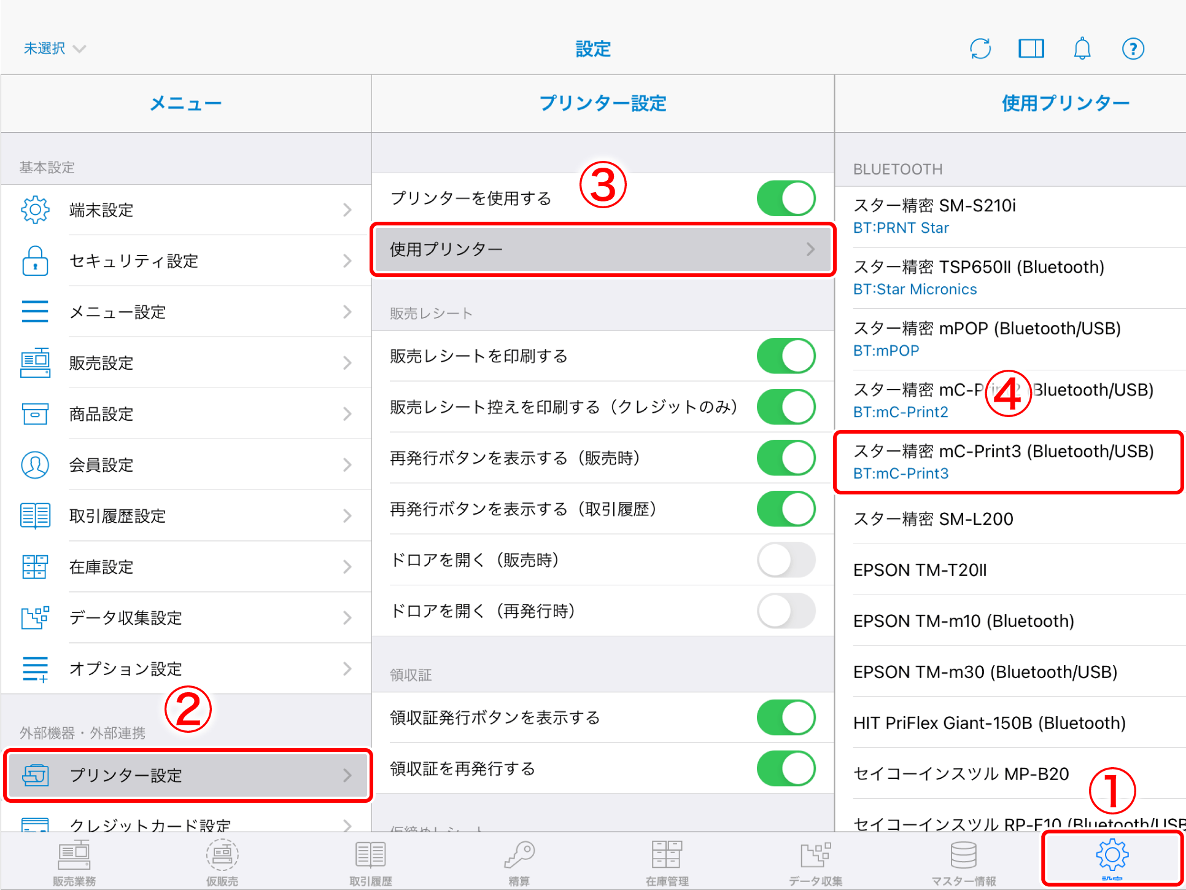
Task: Expand 使用プリンター row chevron
Action: (810, 249)
